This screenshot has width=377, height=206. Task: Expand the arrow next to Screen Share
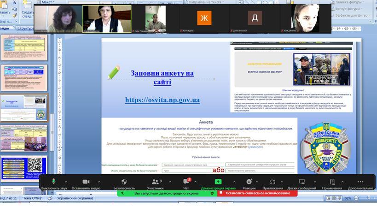234,182
